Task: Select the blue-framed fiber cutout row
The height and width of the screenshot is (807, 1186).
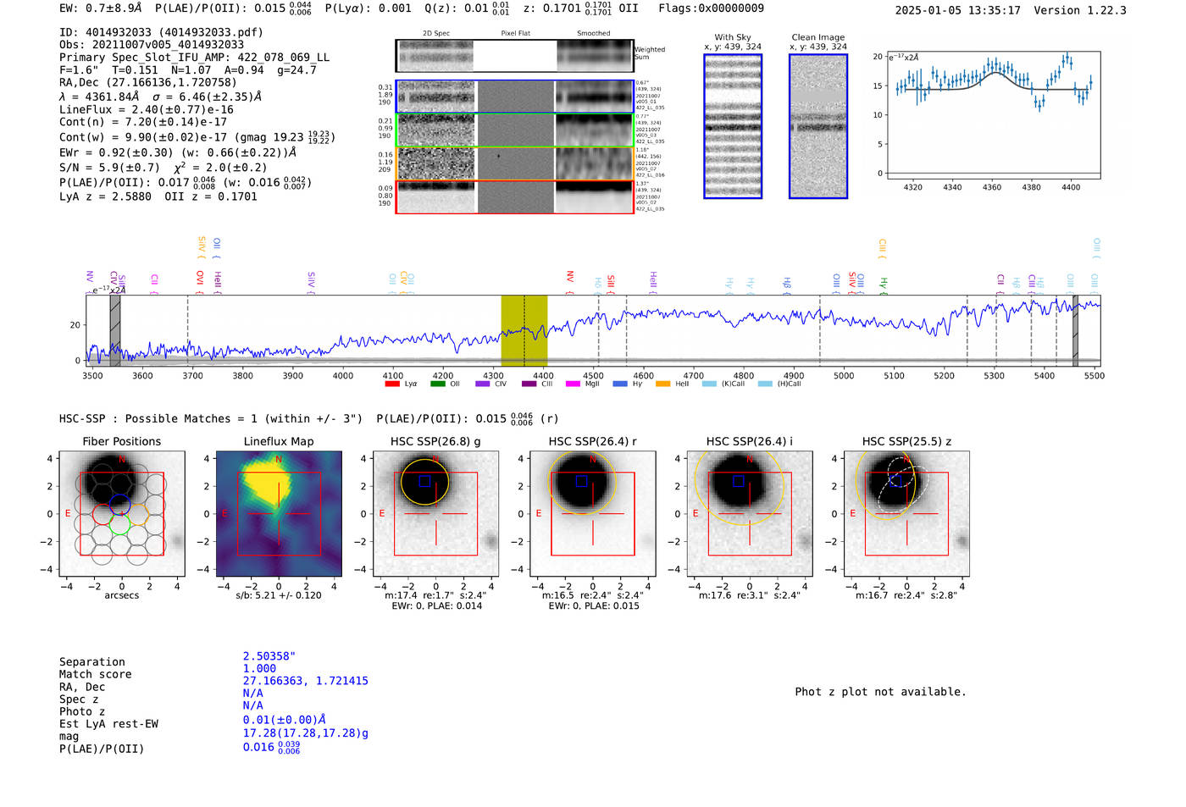Action: [x=515, y=97]
